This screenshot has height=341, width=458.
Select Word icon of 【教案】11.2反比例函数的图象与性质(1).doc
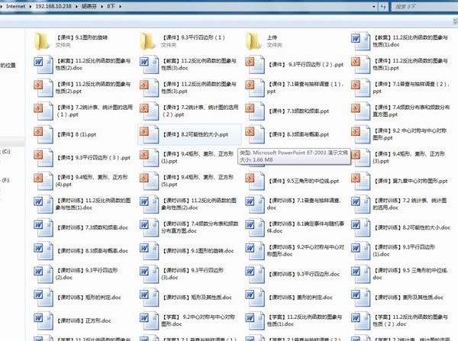click(x=360, y=41)
